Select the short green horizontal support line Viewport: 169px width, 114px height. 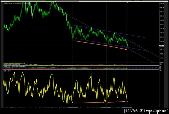126,43
